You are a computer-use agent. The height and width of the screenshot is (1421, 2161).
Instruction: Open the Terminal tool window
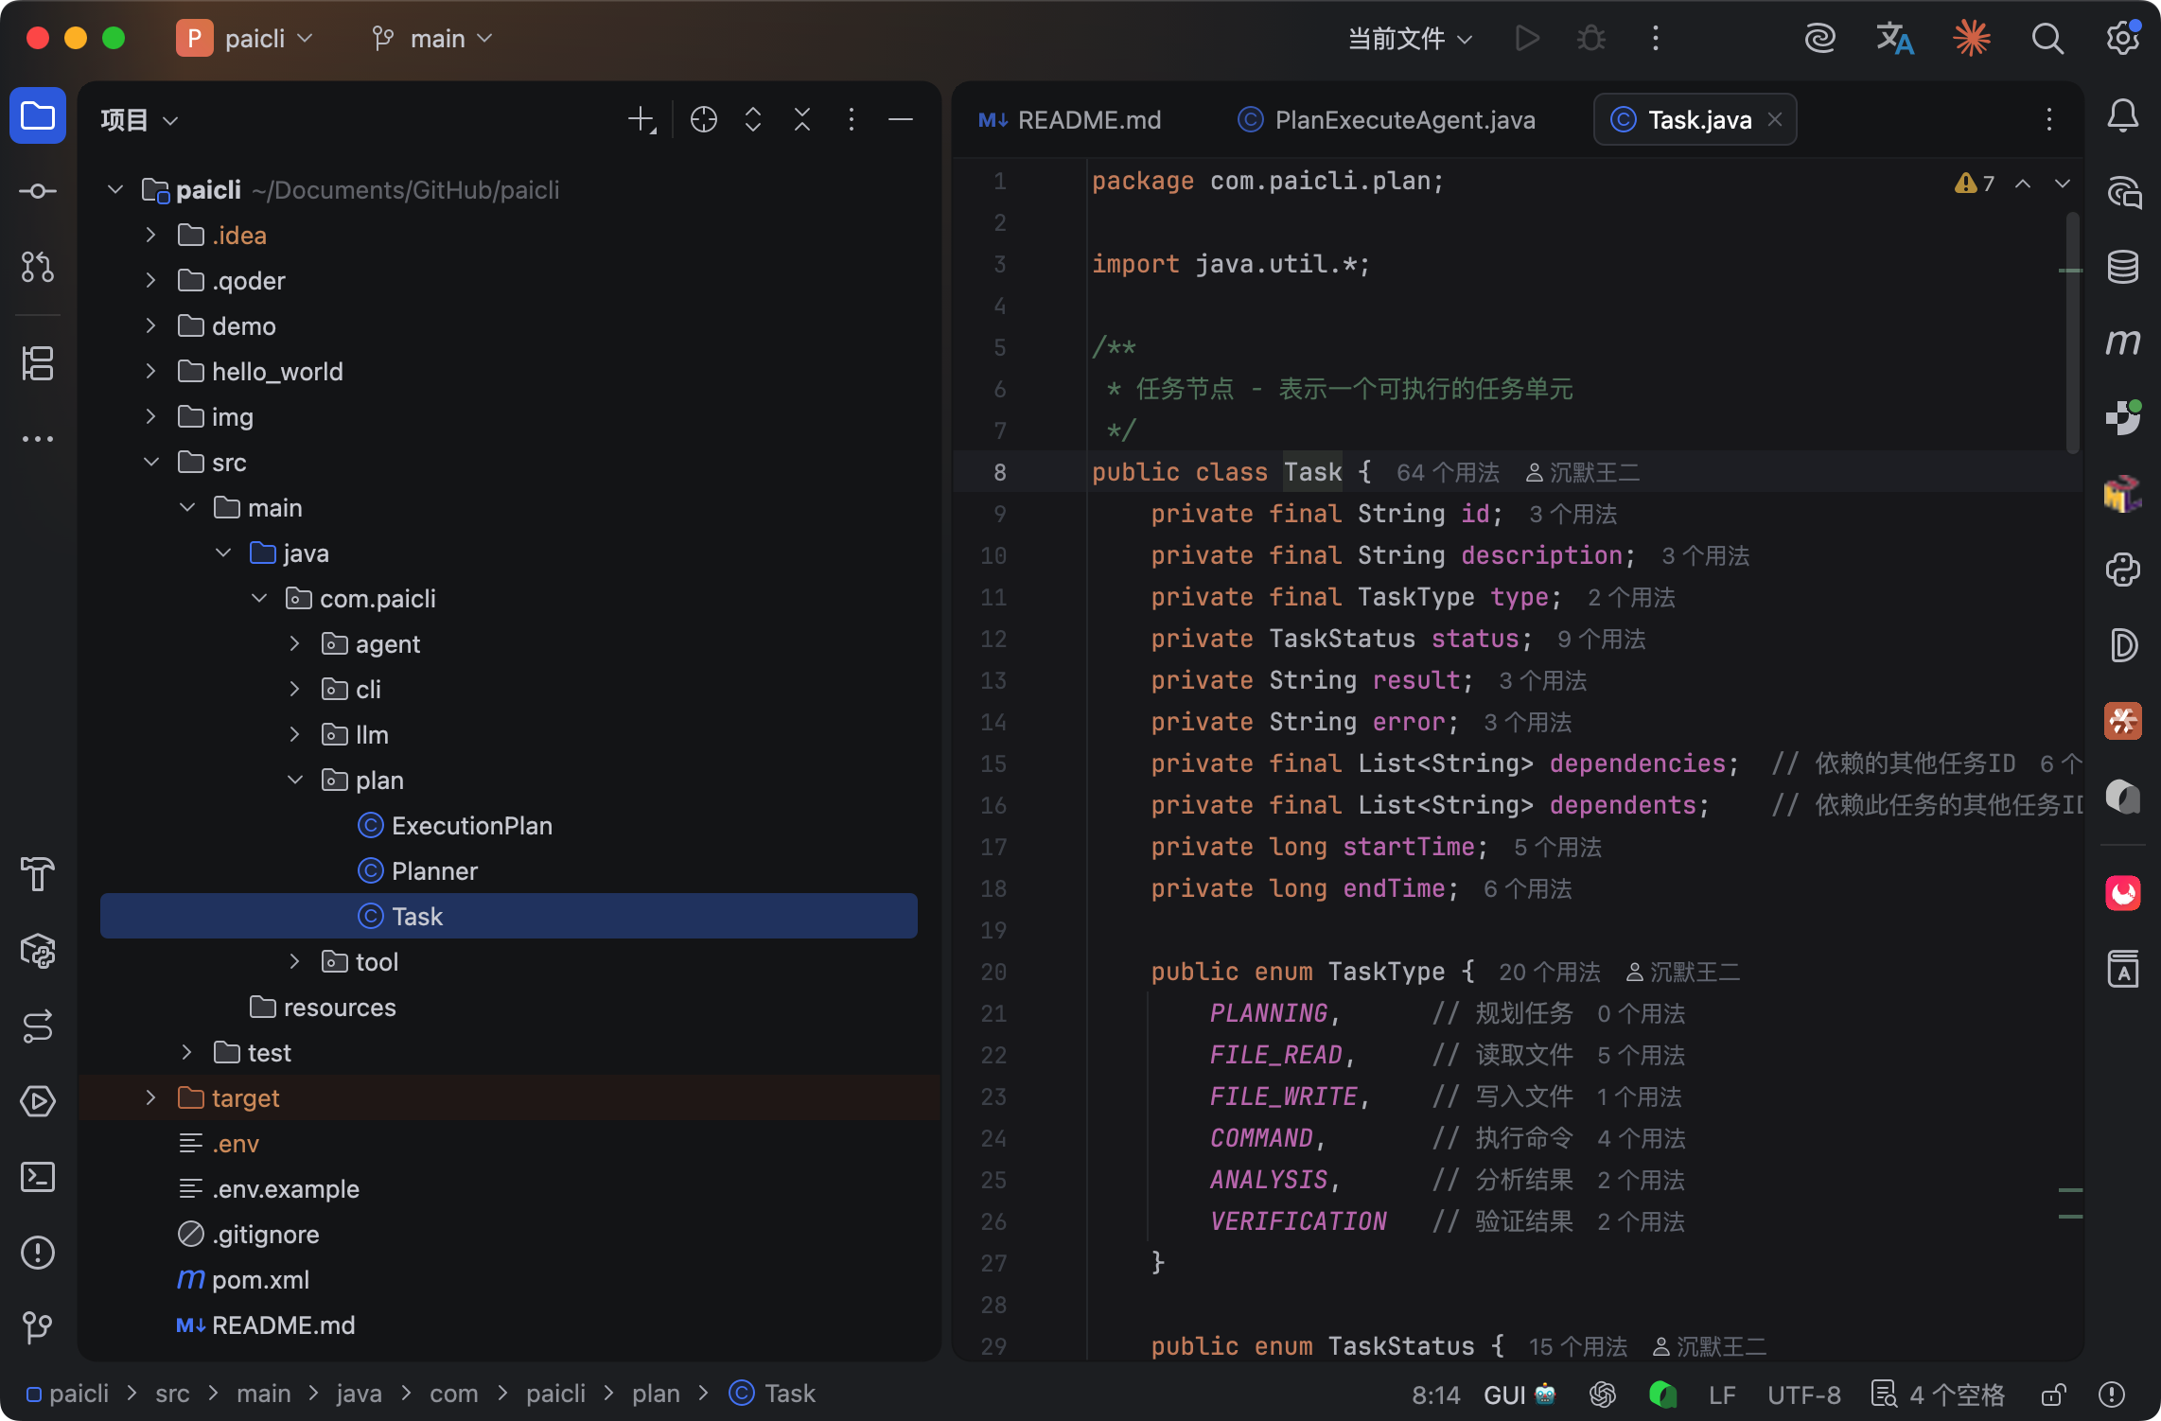[38, 1177]
